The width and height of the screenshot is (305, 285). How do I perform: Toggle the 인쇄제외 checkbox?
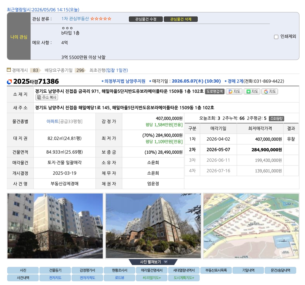276,37
